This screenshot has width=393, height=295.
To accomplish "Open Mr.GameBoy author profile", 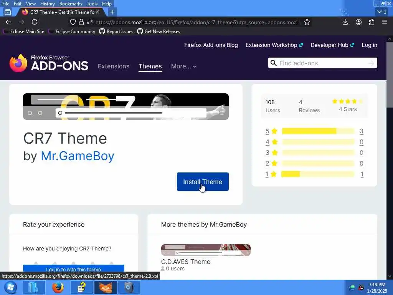I will [x=78, y=156].
